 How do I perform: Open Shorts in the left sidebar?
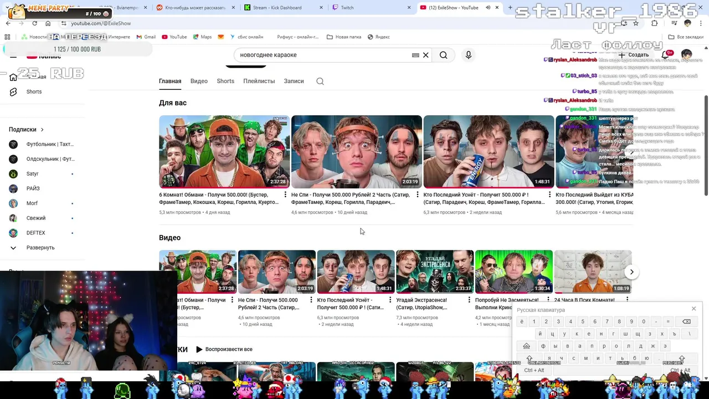pos(34,91)
